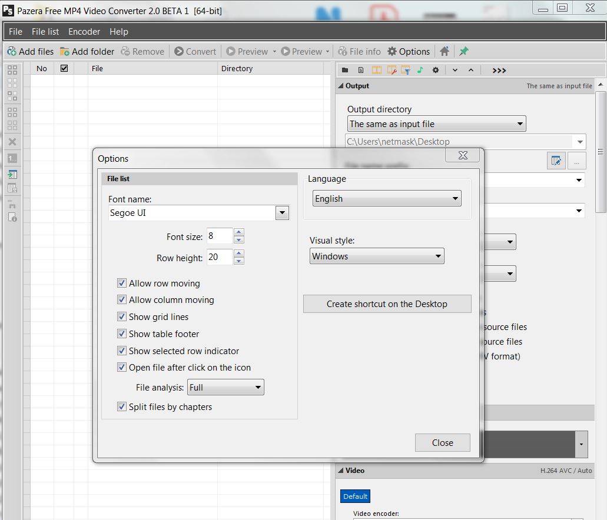Toggle Show grid lines checkbox
This screenshot has width=607, height=520.
[121, 316]
